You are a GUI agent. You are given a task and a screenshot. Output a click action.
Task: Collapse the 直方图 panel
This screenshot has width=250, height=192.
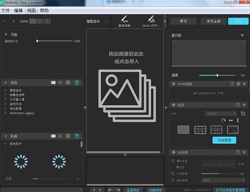click(x=242, y=35)
